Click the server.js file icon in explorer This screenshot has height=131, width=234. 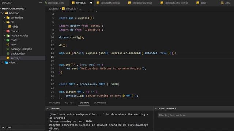click(8, 58)
